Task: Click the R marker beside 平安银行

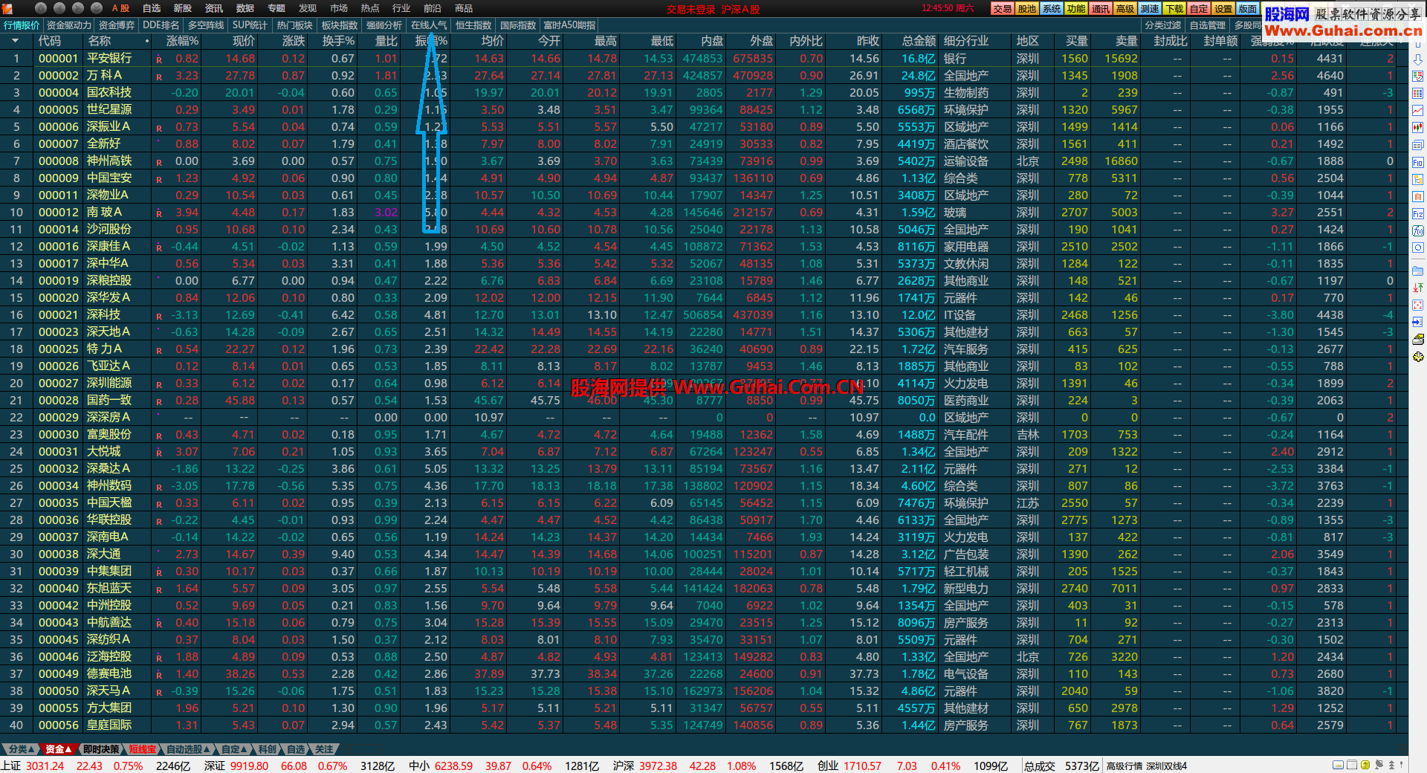Action: click(x=159, y=59)
